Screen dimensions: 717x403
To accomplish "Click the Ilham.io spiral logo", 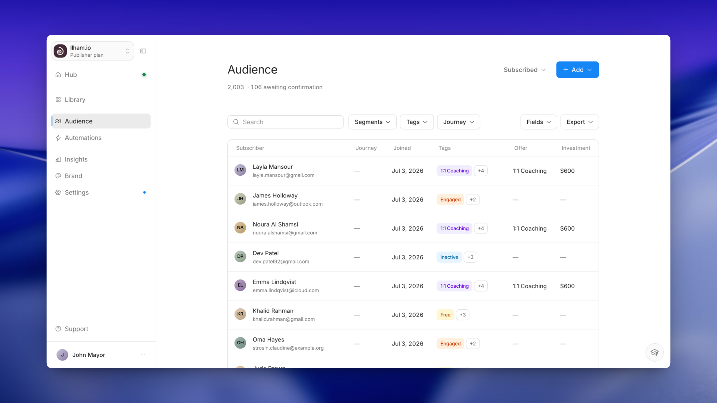I will click(x=60, y=51).
